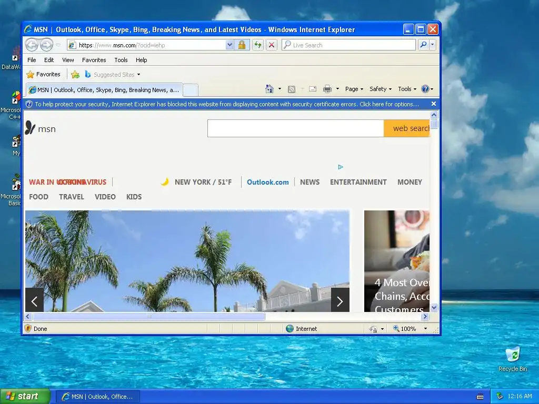The width and height of the screenshot is (539, 404).
Task: Open a new blank tab
Action: pos(191,90)
